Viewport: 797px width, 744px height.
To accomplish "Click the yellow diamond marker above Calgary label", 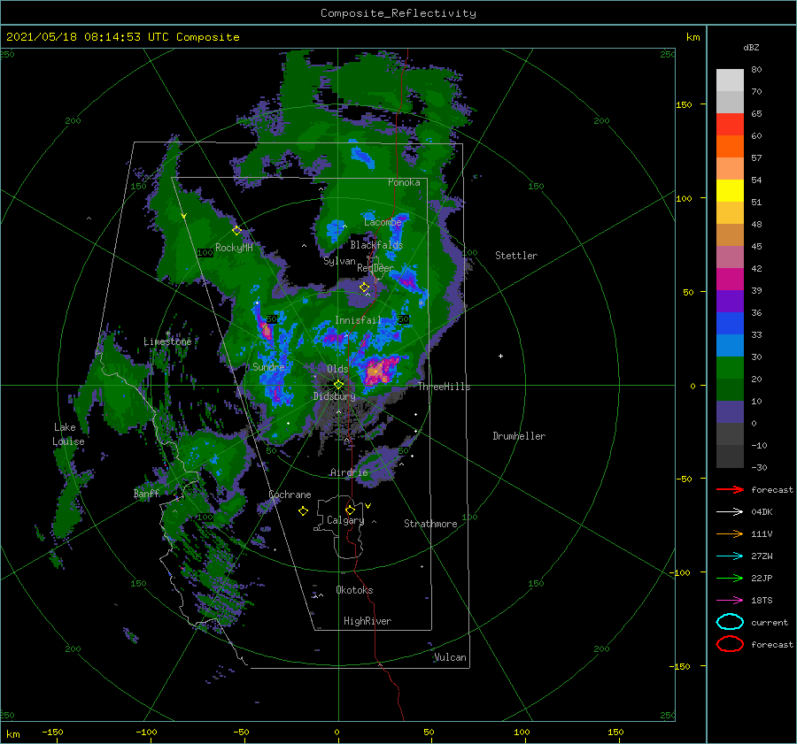I will click(350, 510).
